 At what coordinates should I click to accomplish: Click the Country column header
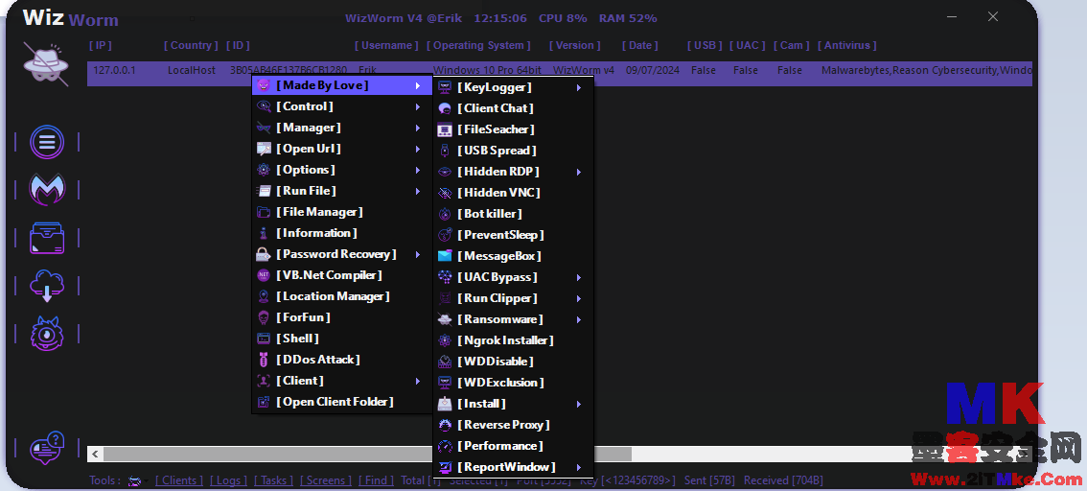tap(192, 45)
